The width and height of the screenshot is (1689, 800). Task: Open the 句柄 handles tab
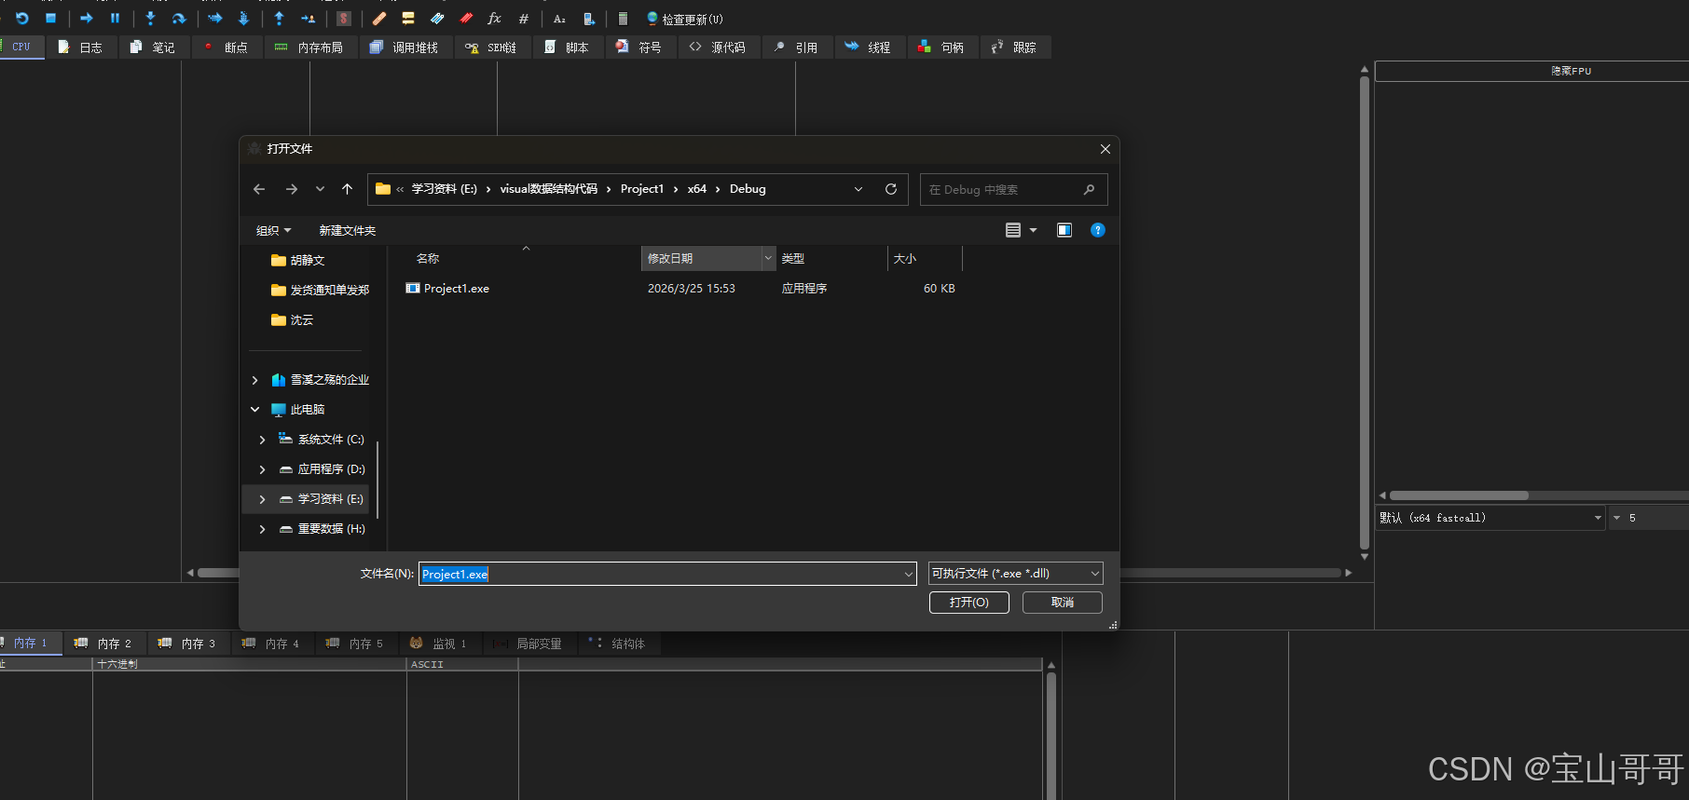(x=942, y=47)
